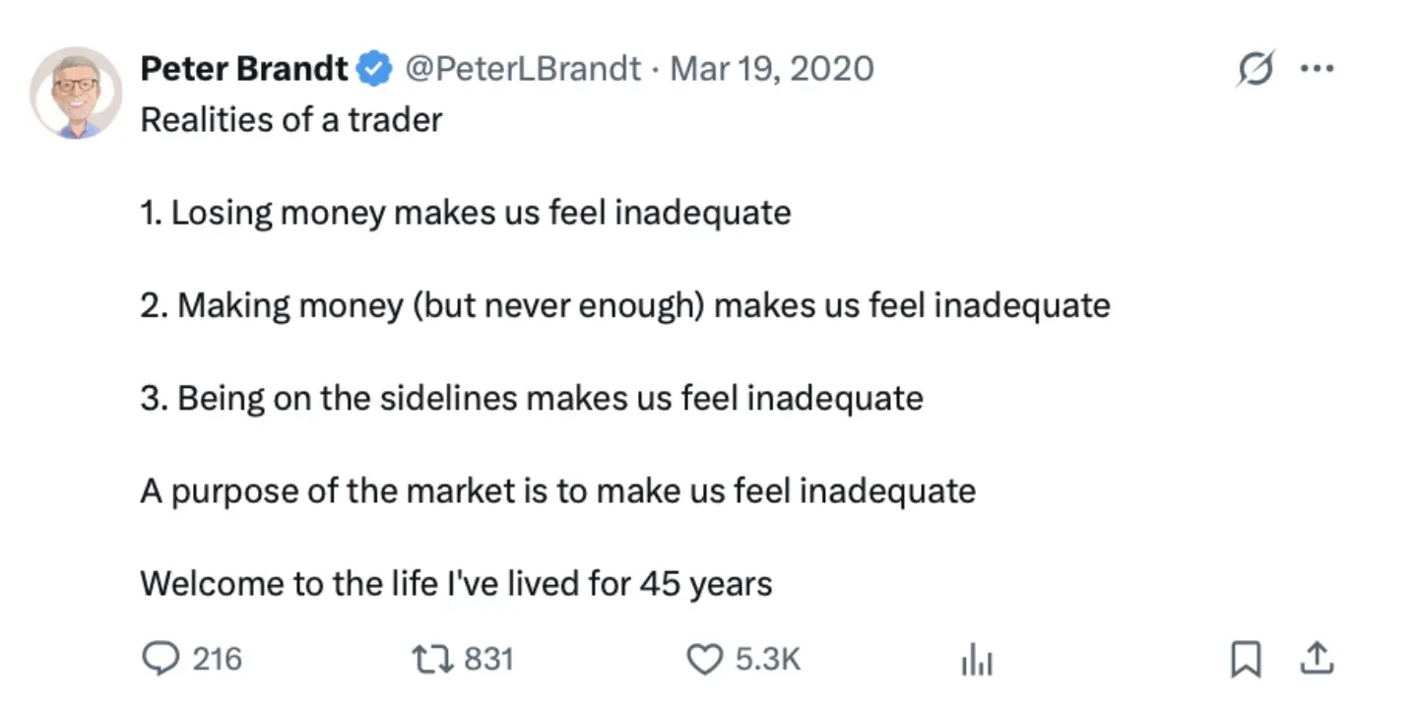
Task: Open Peter Brandt's profile picture
Action: point(76,93)
